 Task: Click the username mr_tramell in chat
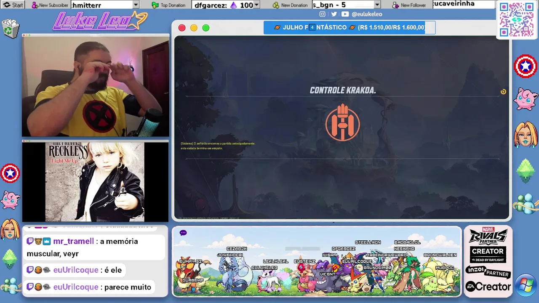pyautogui.click(x=73, y=241)
